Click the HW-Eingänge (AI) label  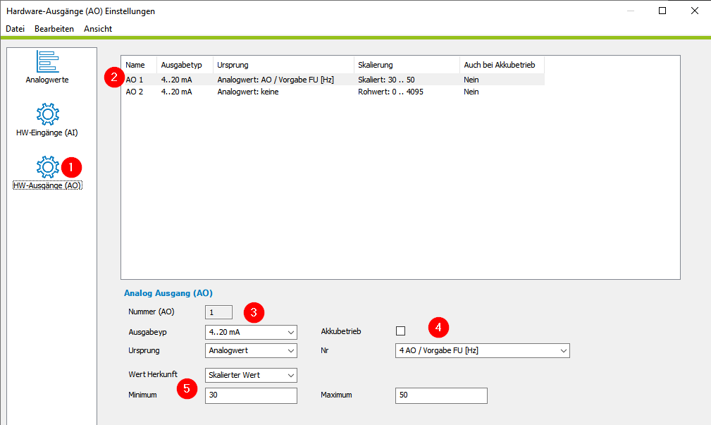pyautogui.click(x=47, y=133)
